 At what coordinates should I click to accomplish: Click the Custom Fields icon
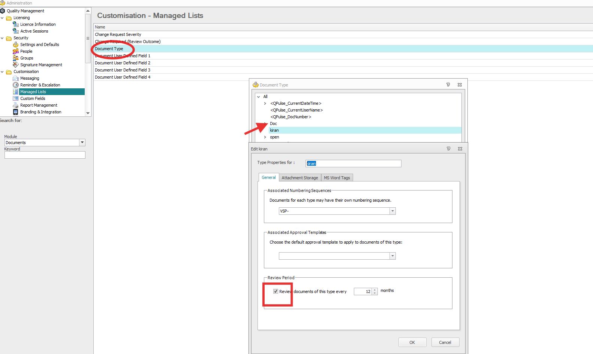coord(16,98)
